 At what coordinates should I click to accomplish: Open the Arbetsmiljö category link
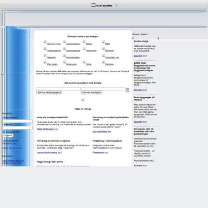tap(91, 51)
